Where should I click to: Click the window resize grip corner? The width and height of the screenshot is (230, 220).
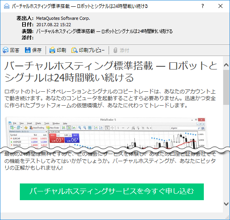point(228,218)
